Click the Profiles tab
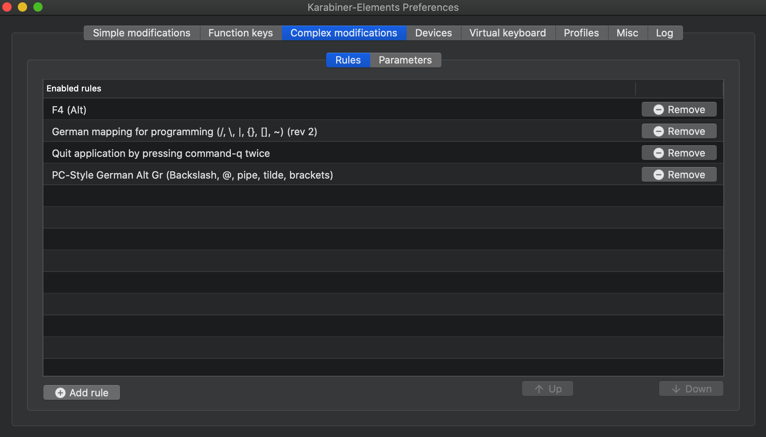 click(x=581, y=33)
